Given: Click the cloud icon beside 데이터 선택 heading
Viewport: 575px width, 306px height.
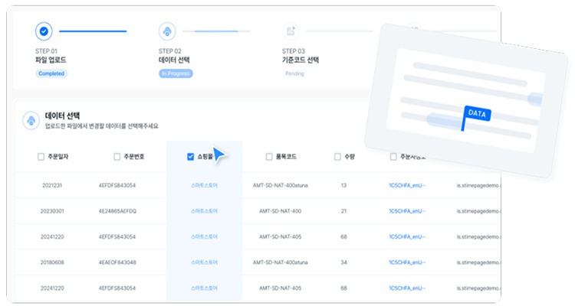Looking at the screenshot, I should tap(31, 120).
